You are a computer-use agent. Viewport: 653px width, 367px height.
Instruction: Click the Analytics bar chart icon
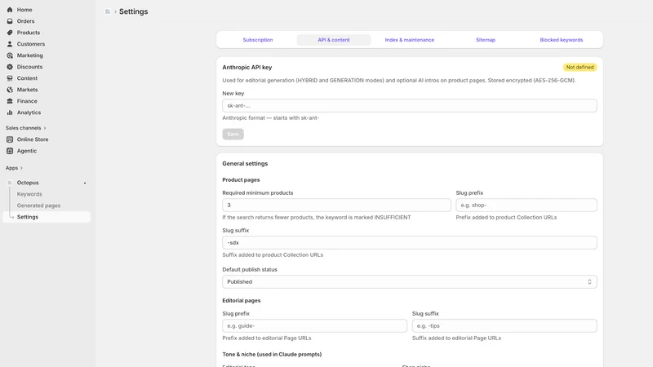[x=10, y=113]
